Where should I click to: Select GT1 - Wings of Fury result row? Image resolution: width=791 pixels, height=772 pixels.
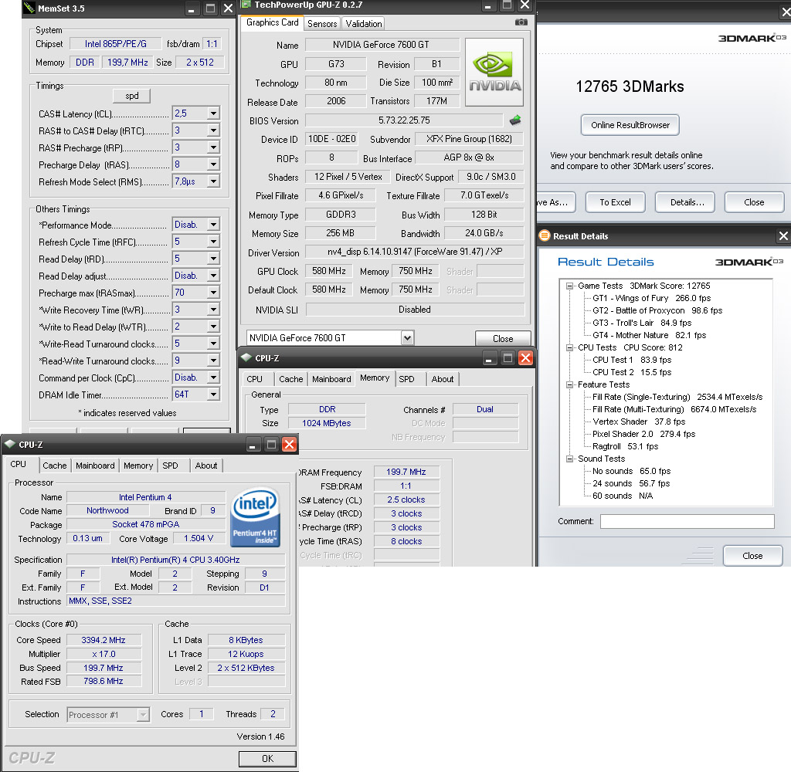point(651,298)
